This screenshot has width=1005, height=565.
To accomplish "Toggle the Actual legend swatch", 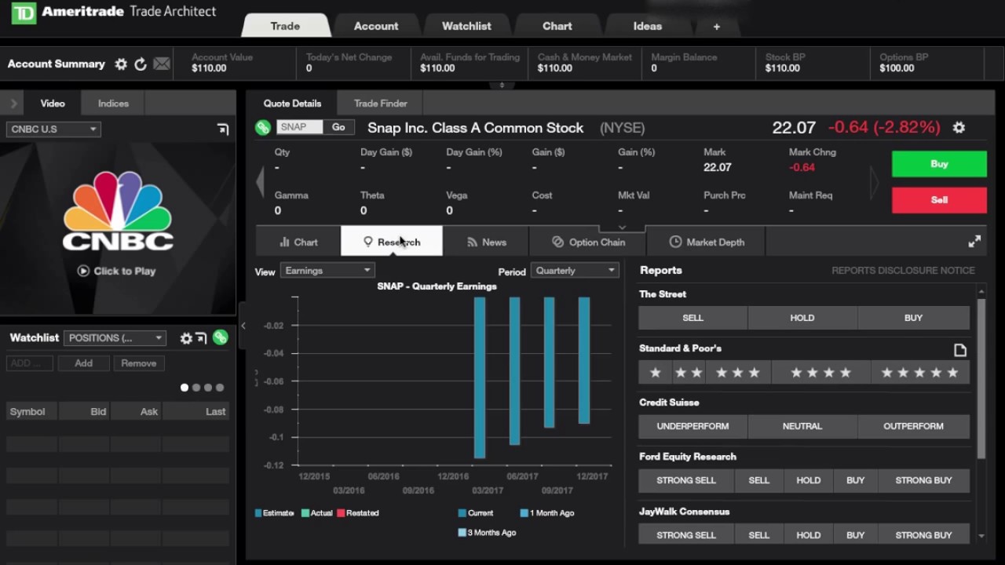I will coord(305,513).
